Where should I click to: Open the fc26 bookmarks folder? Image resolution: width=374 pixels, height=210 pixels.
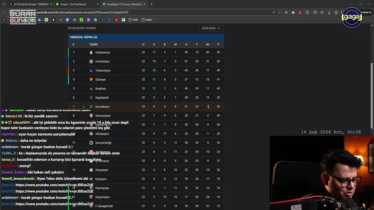point(134,20)
